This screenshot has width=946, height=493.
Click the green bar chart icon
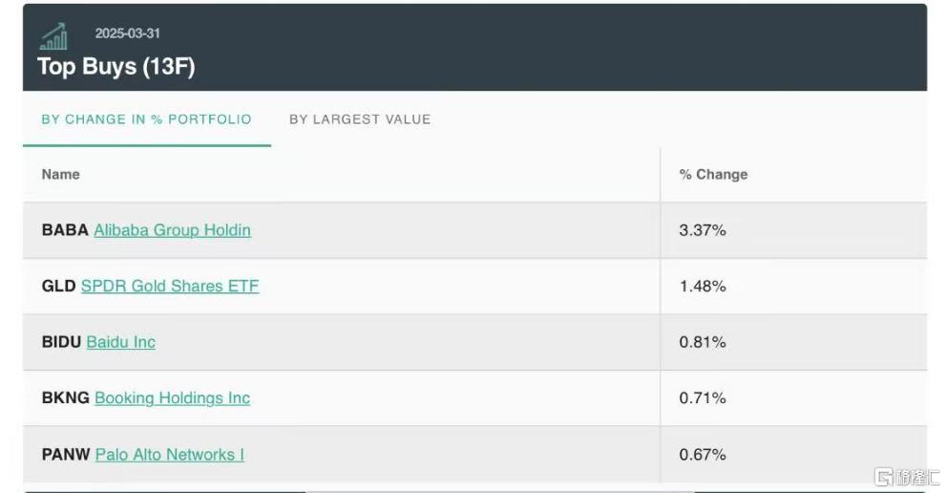53,36
